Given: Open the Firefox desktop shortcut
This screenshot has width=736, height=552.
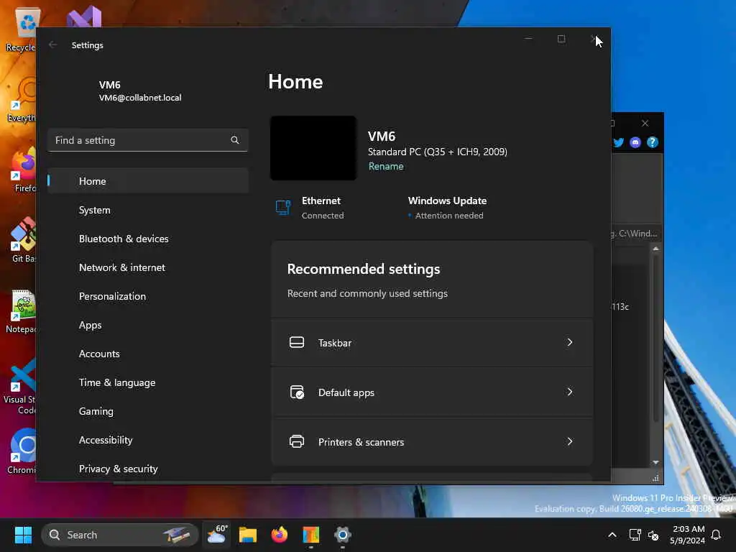Looking at the screenshot, I should click(22, 170).
